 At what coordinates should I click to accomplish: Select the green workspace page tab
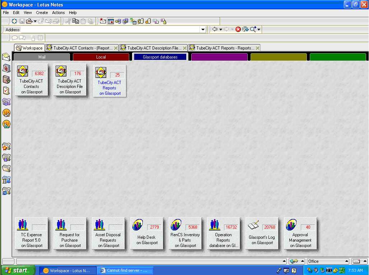point(338,57)
